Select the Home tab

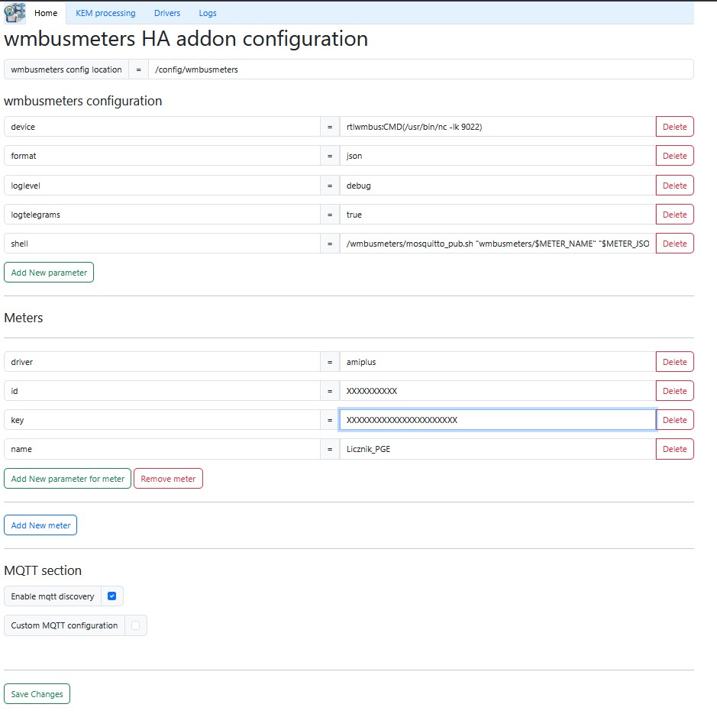pyautogui.click(x=46, y=13)
